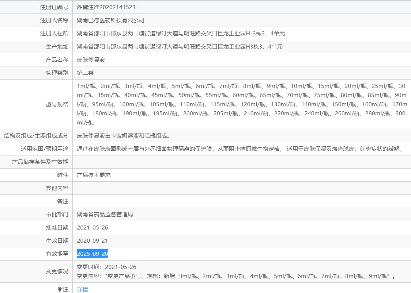This screenshot has width=411, height=293.
Task: Select registration number 湘械注准20202141523
Action: (x=106, y=7)
